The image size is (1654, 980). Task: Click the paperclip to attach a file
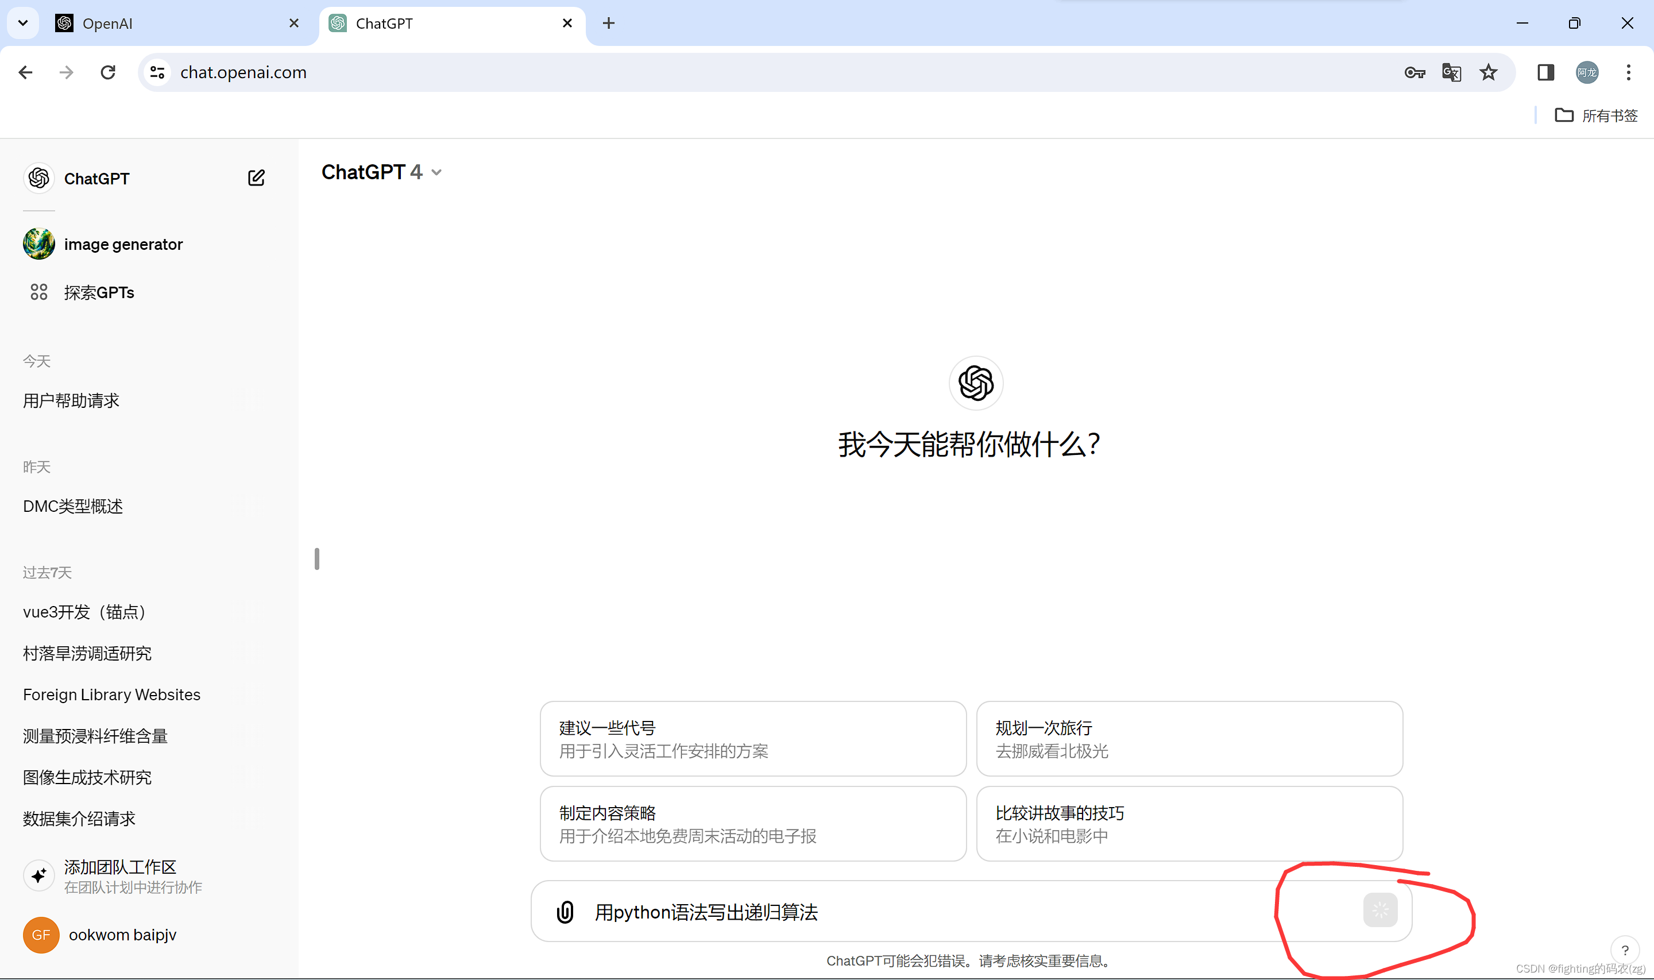click(x=565, y=912)
